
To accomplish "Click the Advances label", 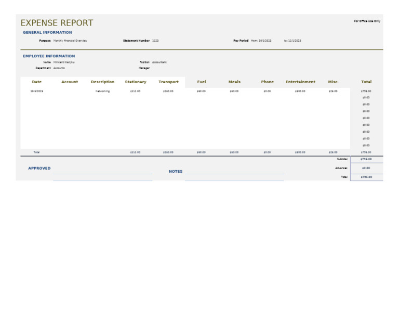I will (341, 168).
